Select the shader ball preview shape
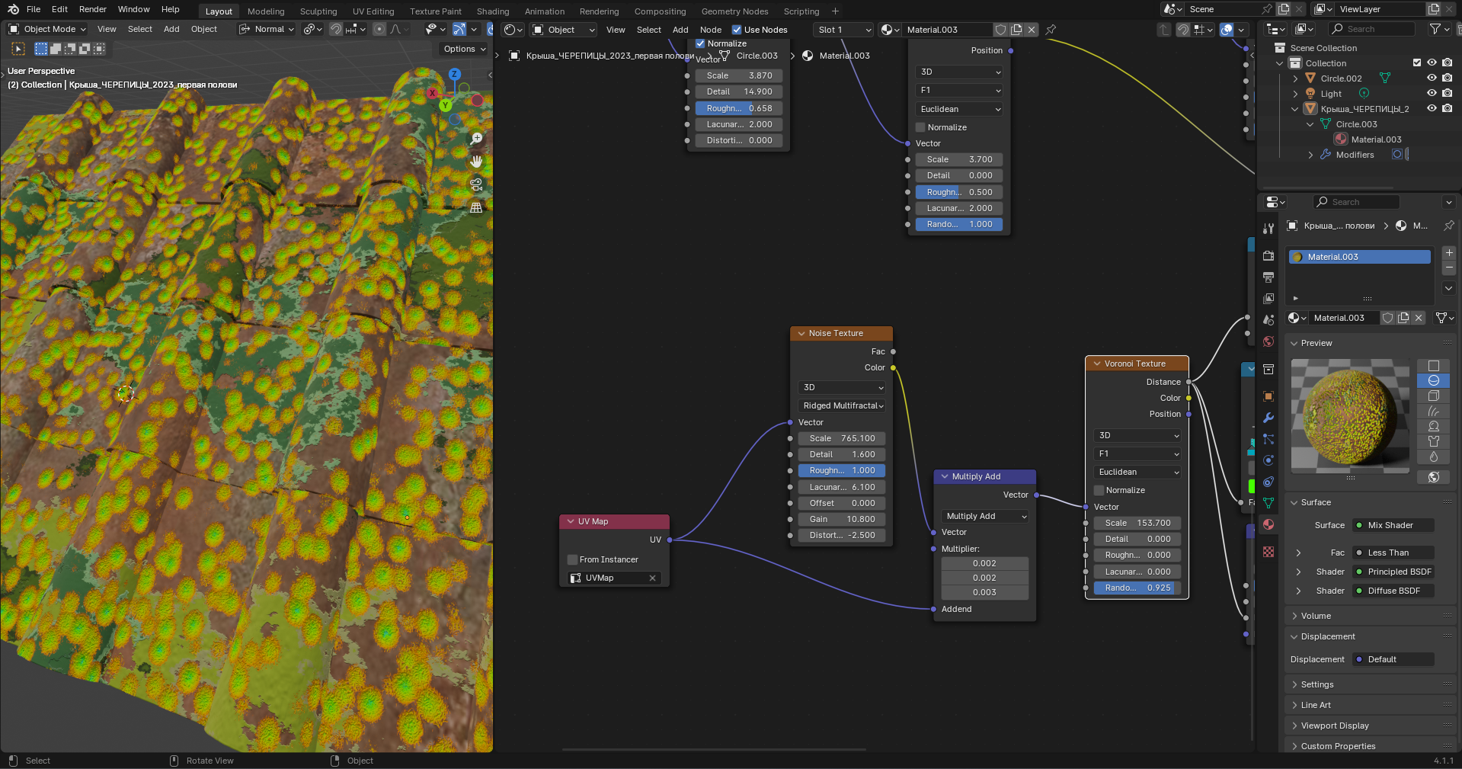 click(1433, 426)
